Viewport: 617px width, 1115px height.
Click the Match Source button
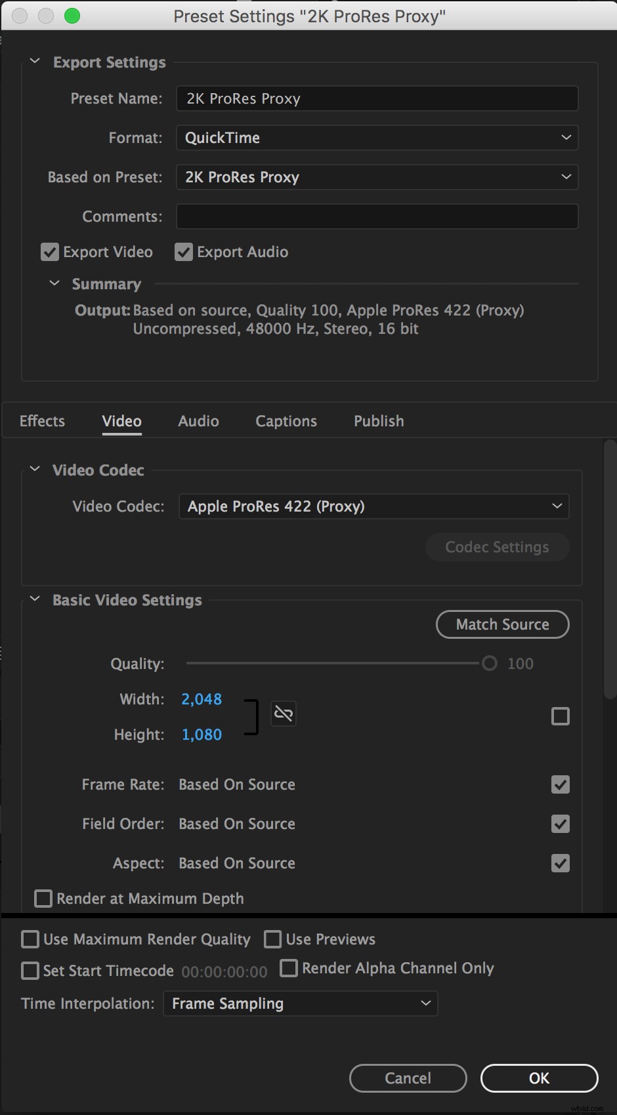click(x=503, y=624)
